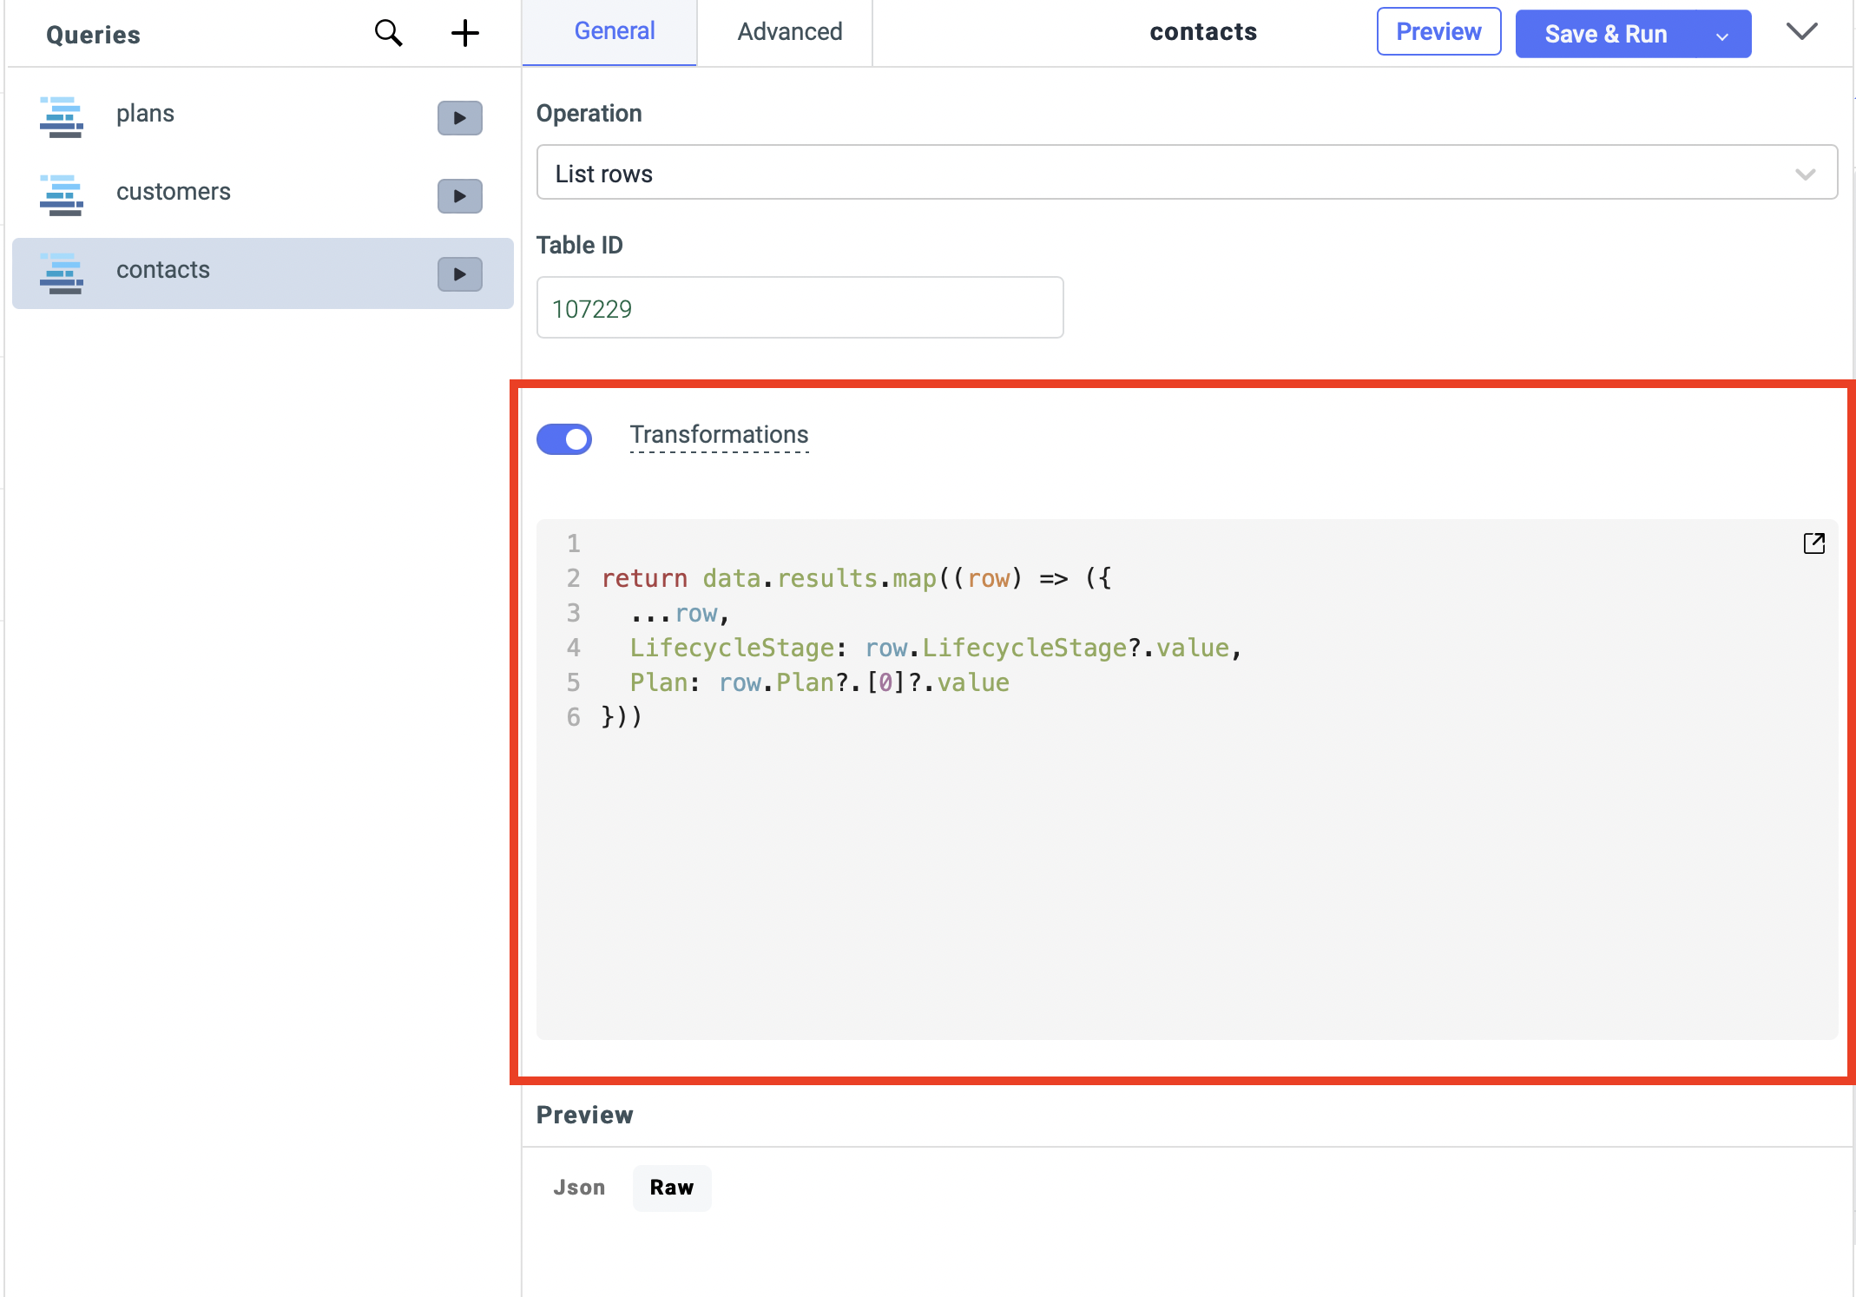
Task: Expand the transformation code editor to full view
Action: 1814,543
